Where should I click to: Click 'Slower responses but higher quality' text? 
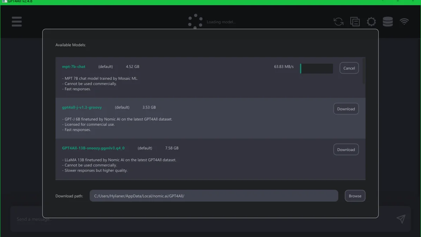click(x=95, y=171)
